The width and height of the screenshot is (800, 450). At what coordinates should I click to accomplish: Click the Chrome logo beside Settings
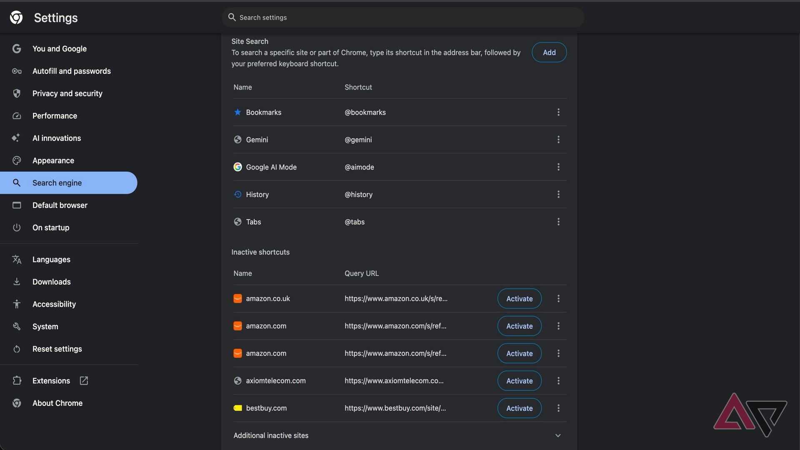pyautogui.click(x=16, y=17)
